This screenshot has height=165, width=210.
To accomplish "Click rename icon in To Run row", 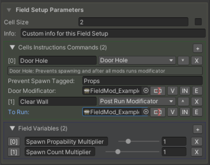I will tap(157, 112).
